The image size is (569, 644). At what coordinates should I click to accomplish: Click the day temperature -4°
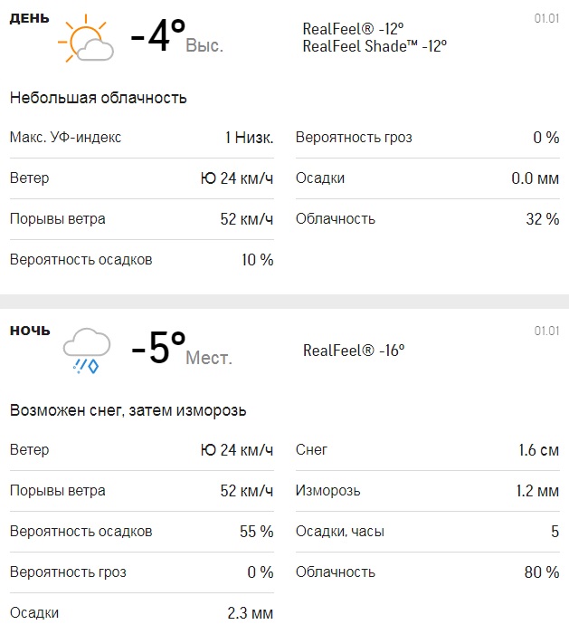(157, 38)
